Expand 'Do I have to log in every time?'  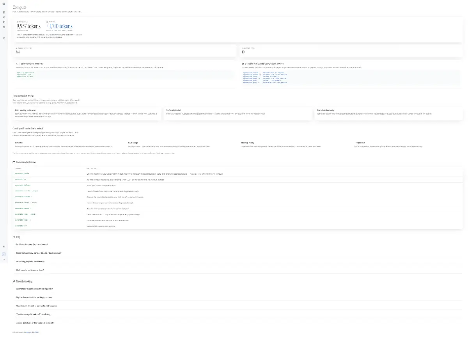coord(29,270)
